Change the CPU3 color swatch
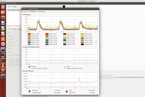 pos(65,34)
